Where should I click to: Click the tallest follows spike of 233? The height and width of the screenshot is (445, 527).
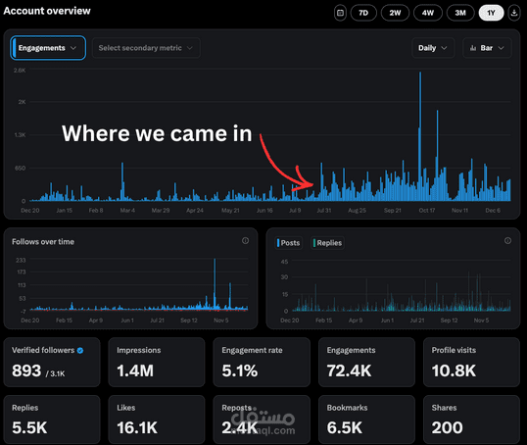pos(215,283)
